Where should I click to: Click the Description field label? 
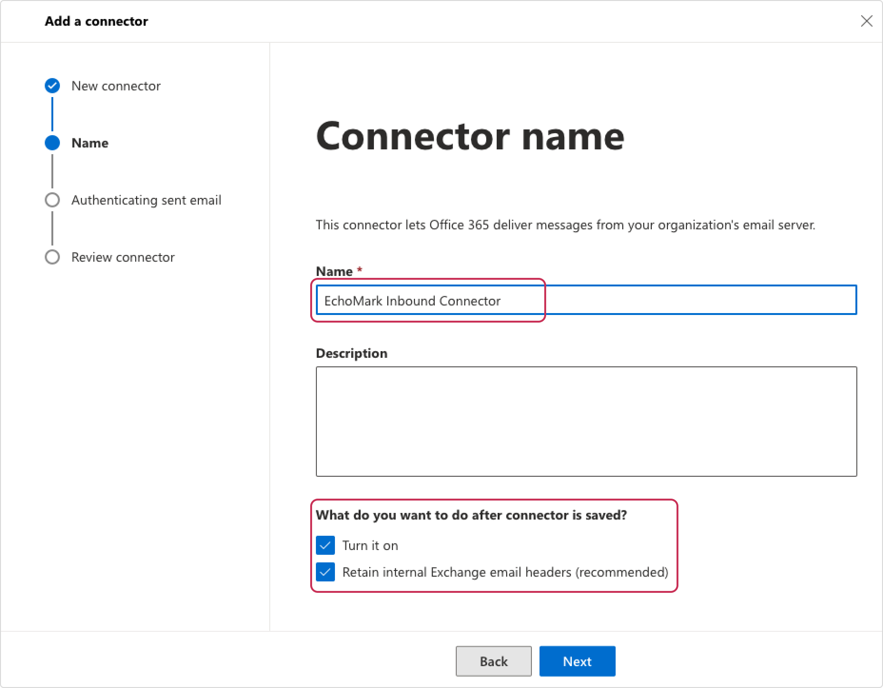[x=352, y=353]
